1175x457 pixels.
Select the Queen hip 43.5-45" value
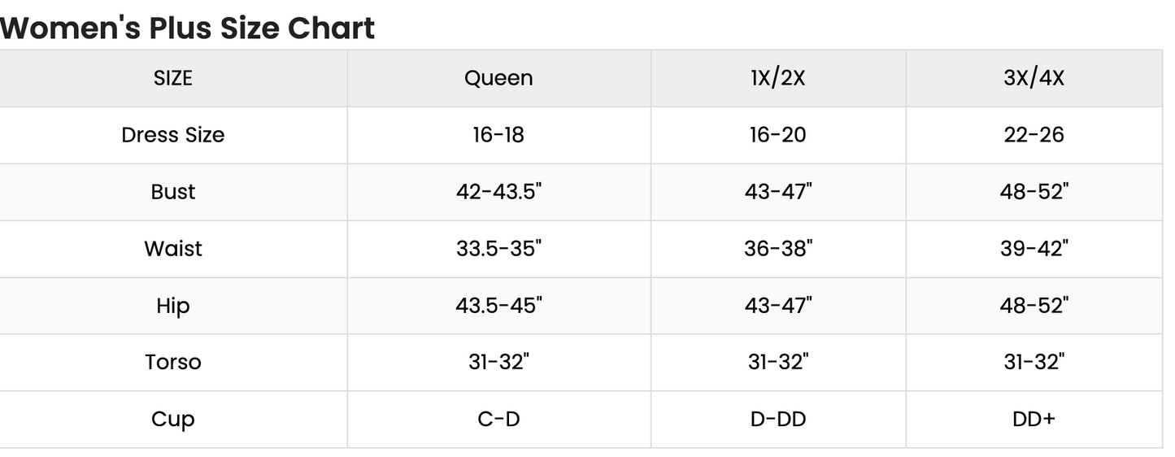498,306
